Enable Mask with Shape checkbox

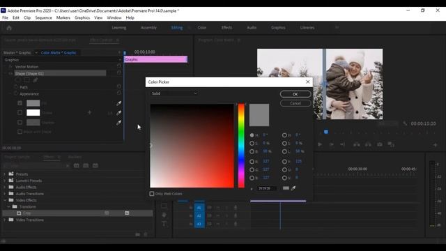[20, 132]
